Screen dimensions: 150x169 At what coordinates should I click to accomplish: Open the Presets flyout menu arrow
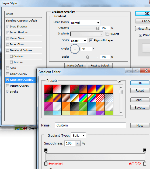click(x=119, y=81)
